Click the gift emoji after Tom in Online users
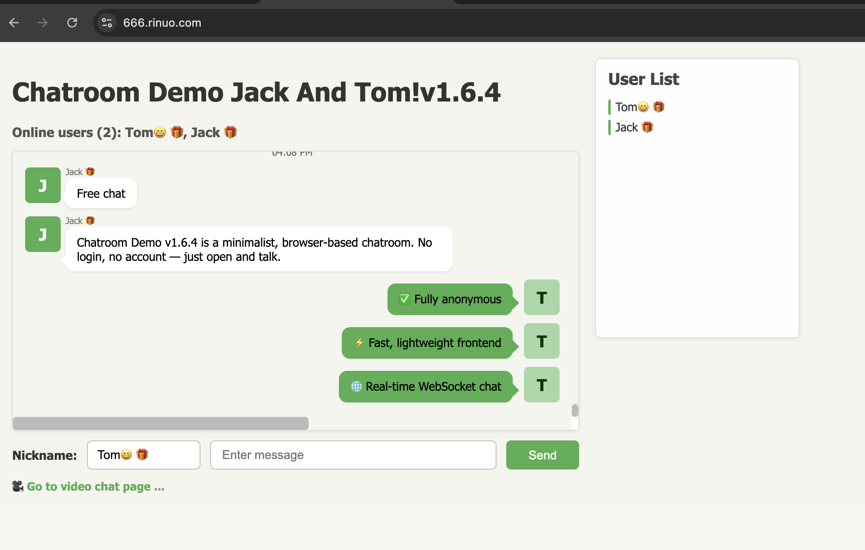The image size is (865, 550). pyautogui.click(x=177, y=132)
